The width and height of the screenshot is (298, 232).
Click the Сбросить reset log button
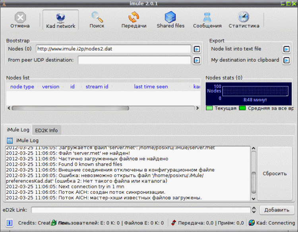[275, 174]
